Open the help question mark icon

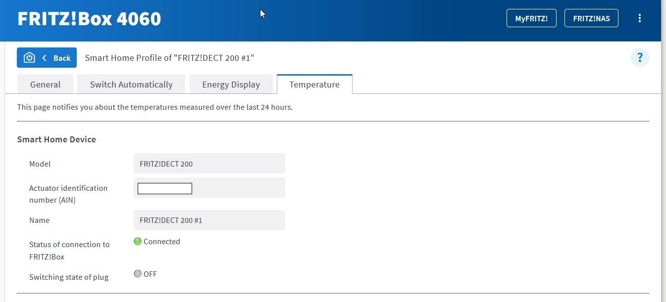[x=640, y=58]
